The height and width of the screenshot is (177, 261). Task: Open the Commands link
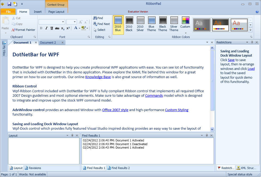(x=154, y=95)
